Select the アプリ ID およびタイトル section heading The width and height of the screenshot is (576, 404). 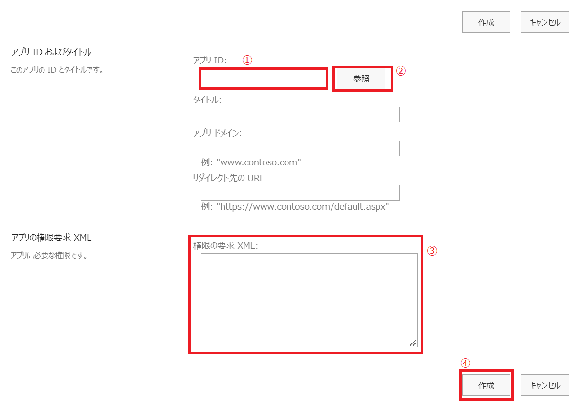tap(51, 52)
